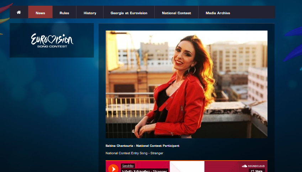Screen dimensions: 302x172
Task: Click the Eurovision wordmark in the sidebar
Action: (x=52, y=39)
